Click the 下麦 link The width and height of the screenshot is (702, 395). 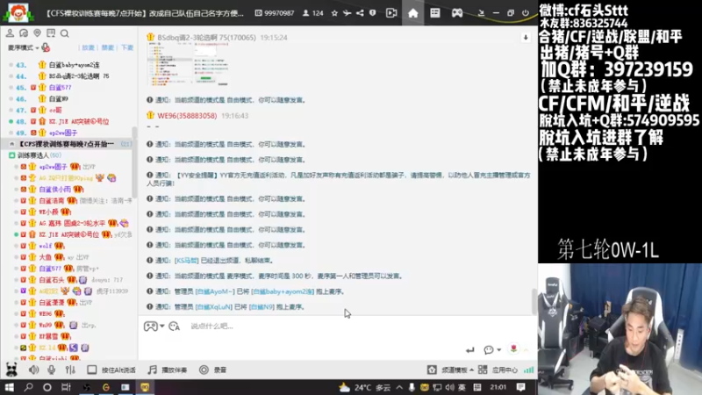pos(127,47)
